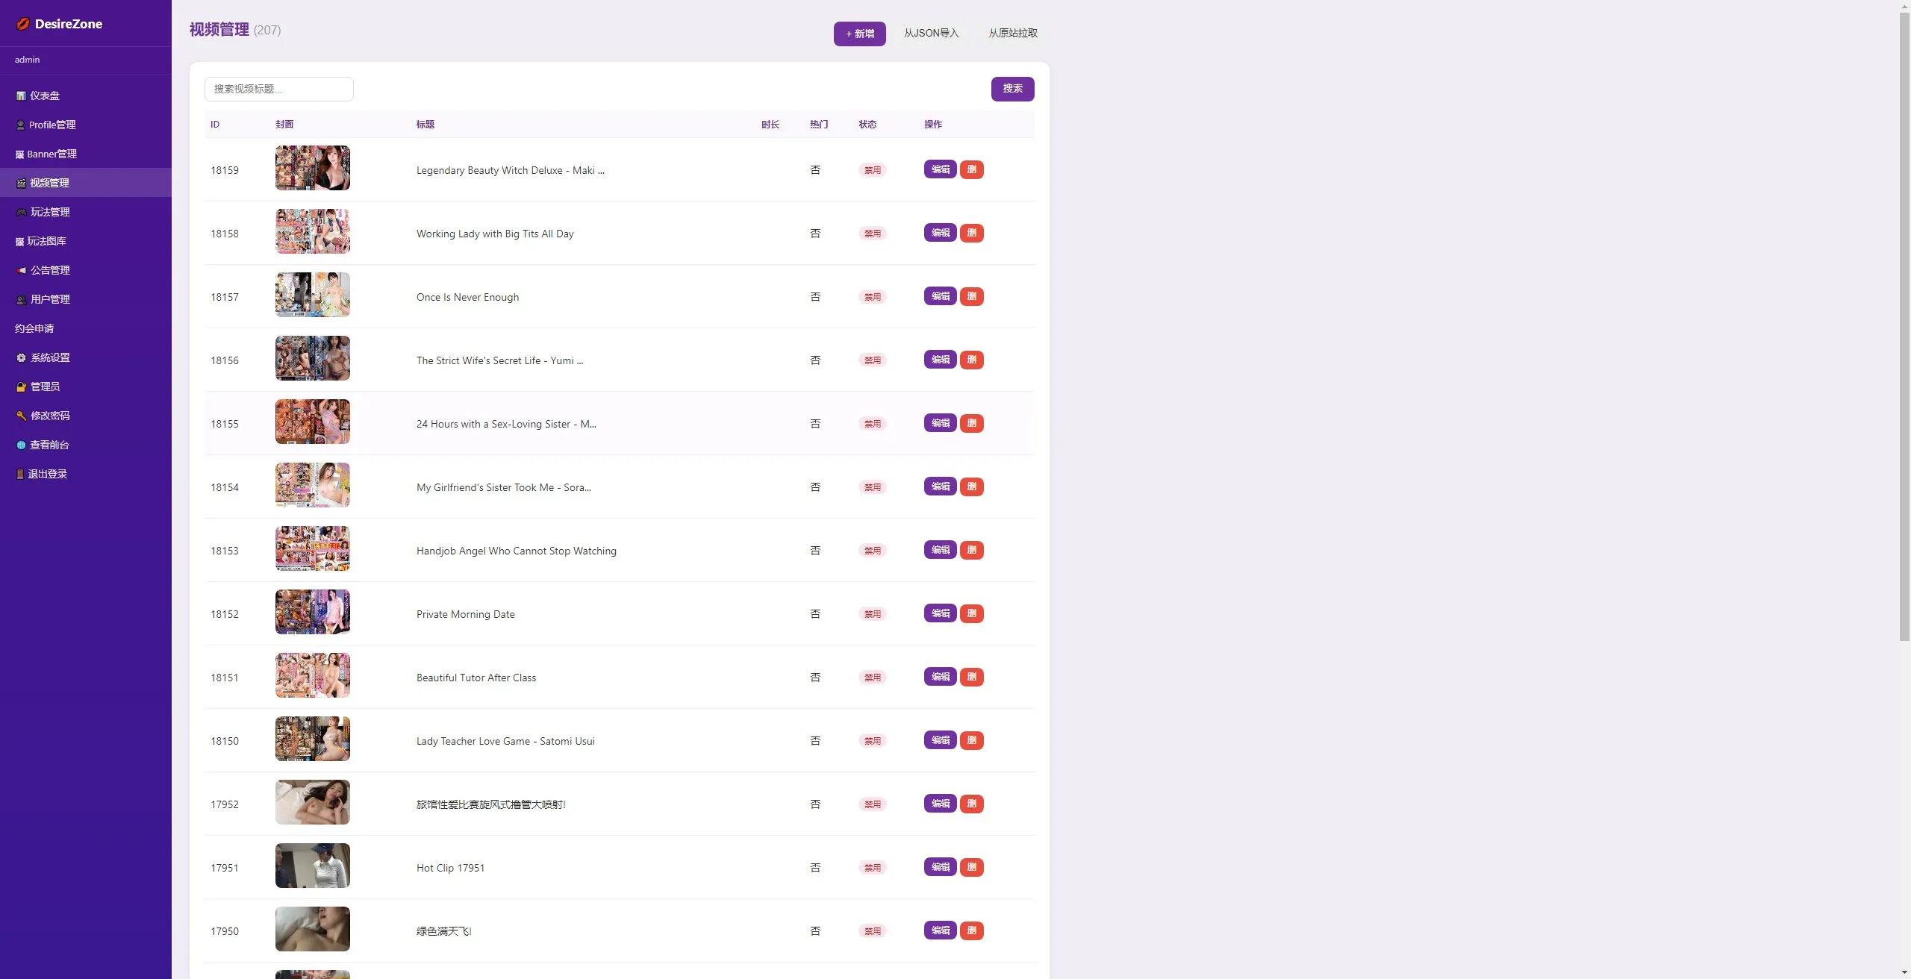Open Profile管理 in sidebar
The image size is (1911, 979).
coord(86,125)
